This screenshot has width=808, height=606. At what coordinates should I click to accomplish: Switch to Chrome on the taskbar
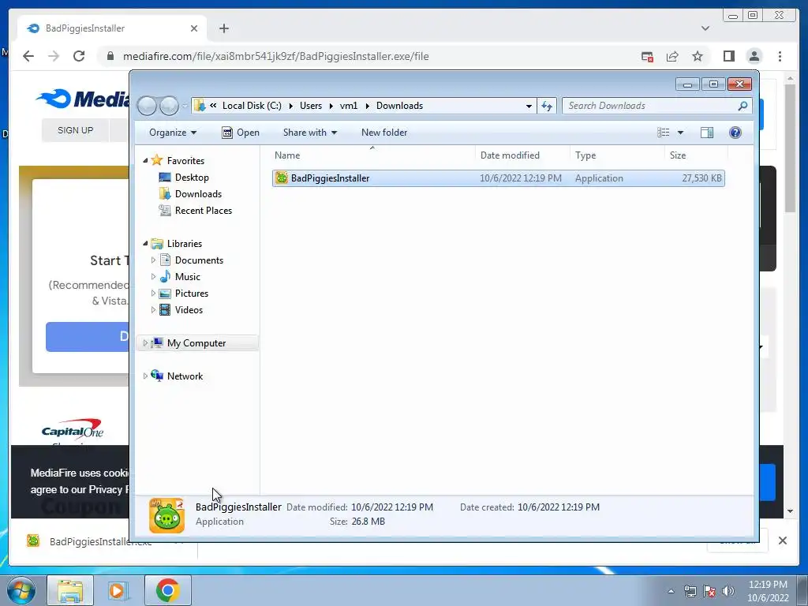(167, 590)
